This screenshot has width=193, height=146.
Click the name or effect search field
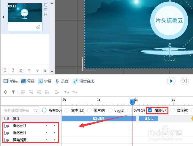(x=20, y=110)
